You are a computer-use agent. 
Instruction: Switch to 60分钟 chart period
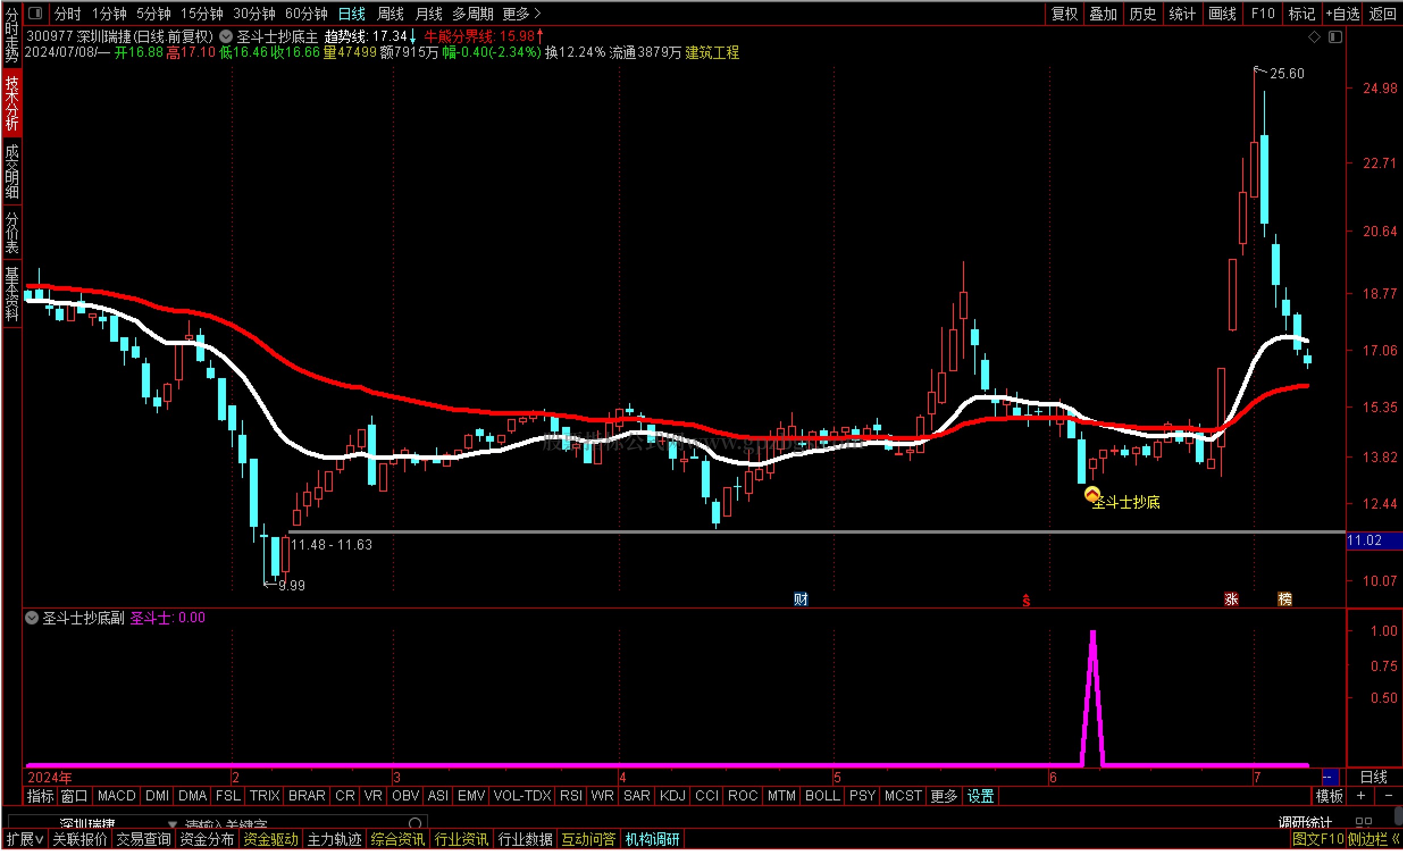[x=307, y=13]
